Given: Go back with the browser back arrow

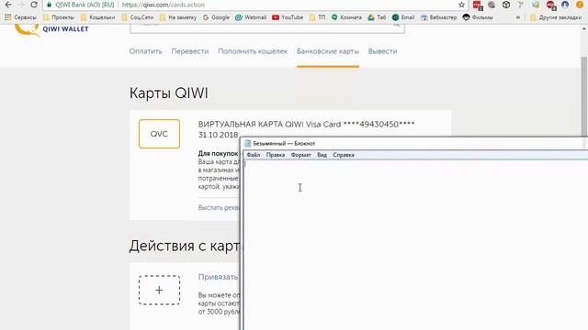Looking at the screenshot, I should (x=8, y=5).
